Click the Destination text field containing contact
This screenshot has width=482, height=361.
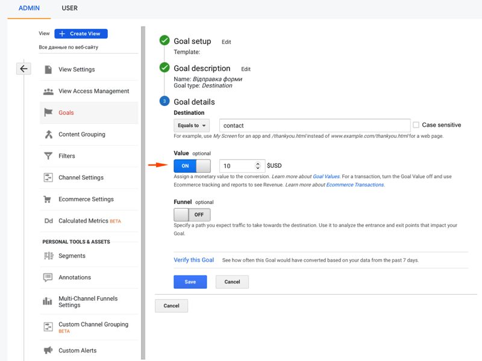315,126
